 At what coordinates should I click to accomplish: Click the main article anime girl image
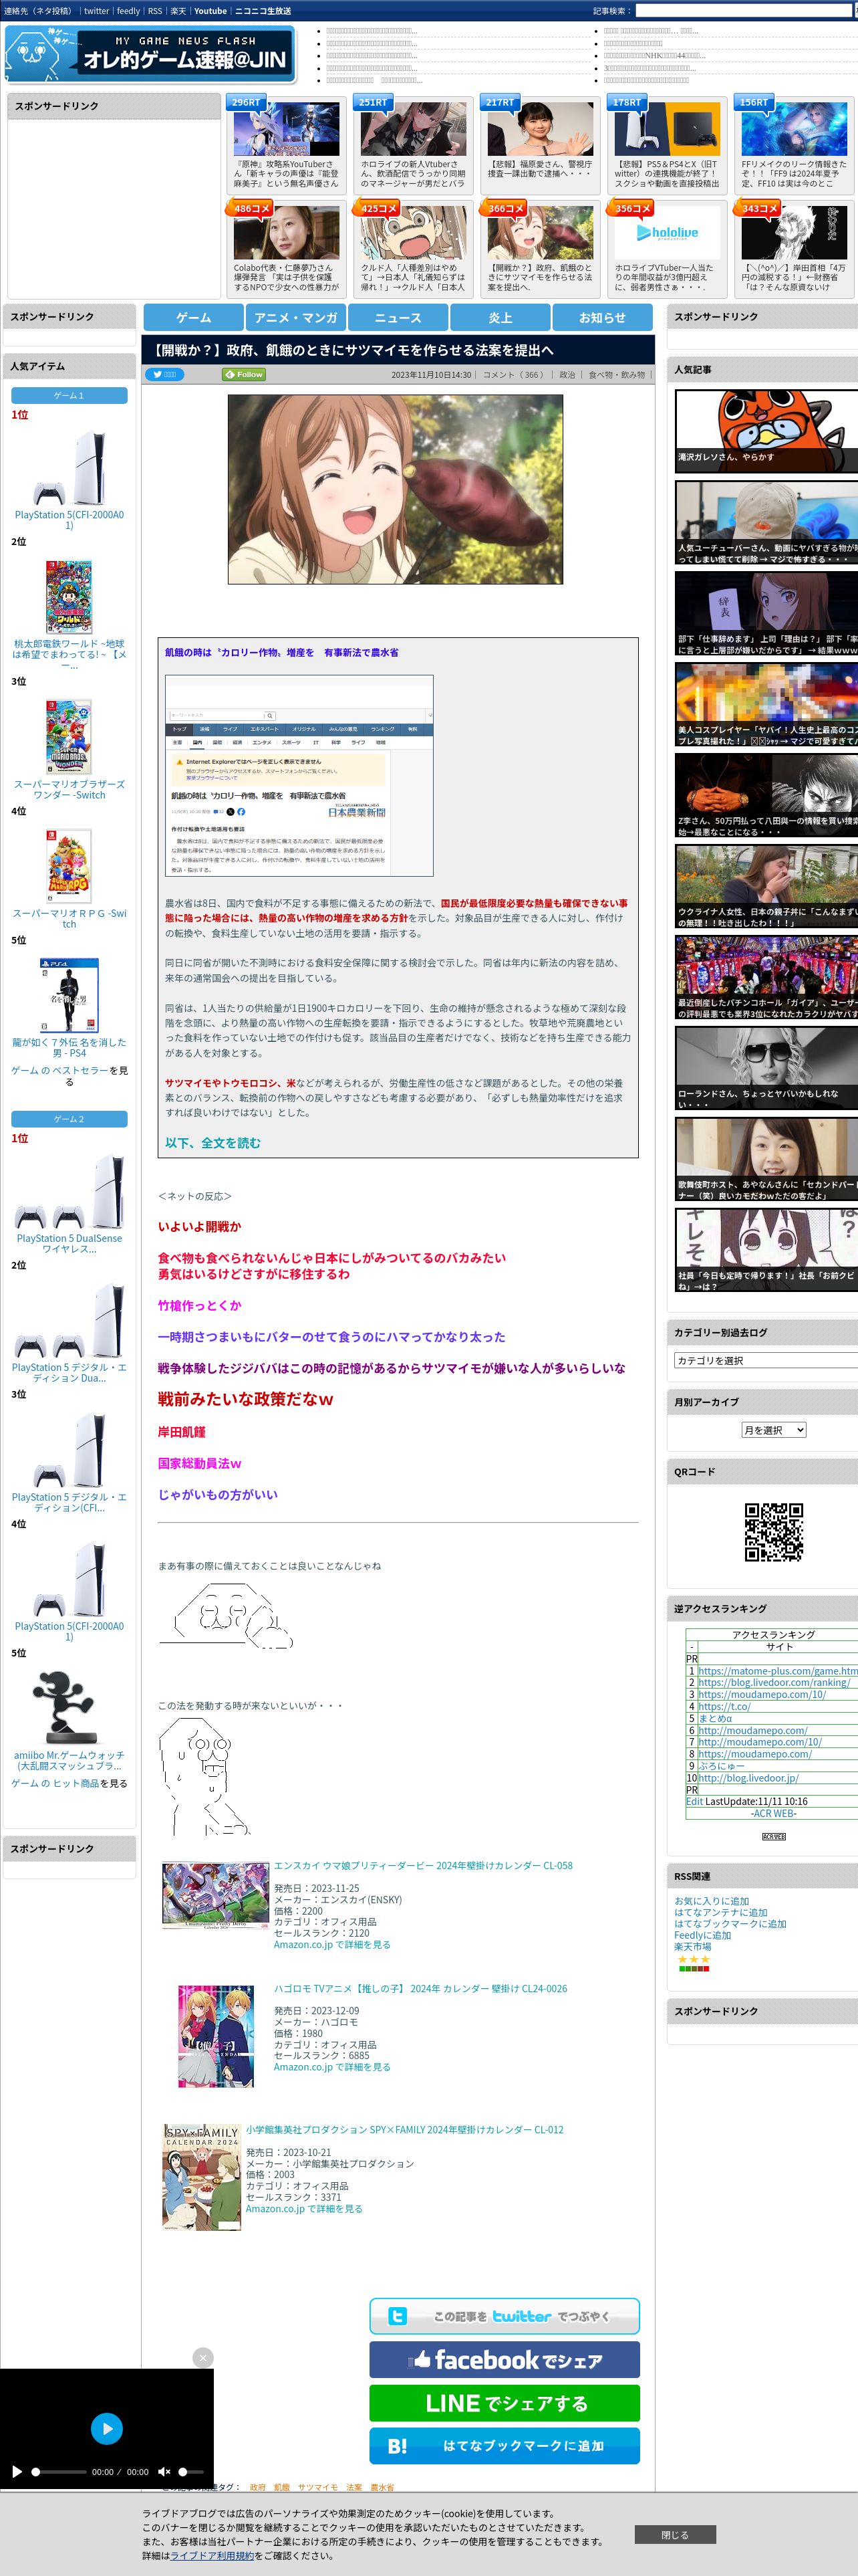pos(396,489)
